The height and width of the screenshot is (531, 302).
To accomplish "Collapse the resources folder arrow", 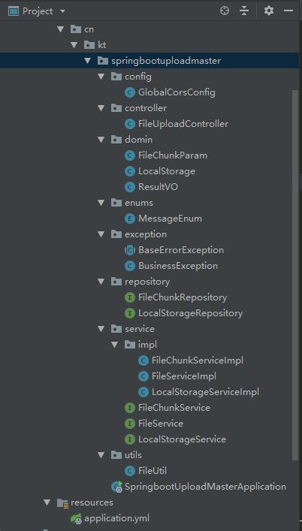I will [x=47, y=502].
